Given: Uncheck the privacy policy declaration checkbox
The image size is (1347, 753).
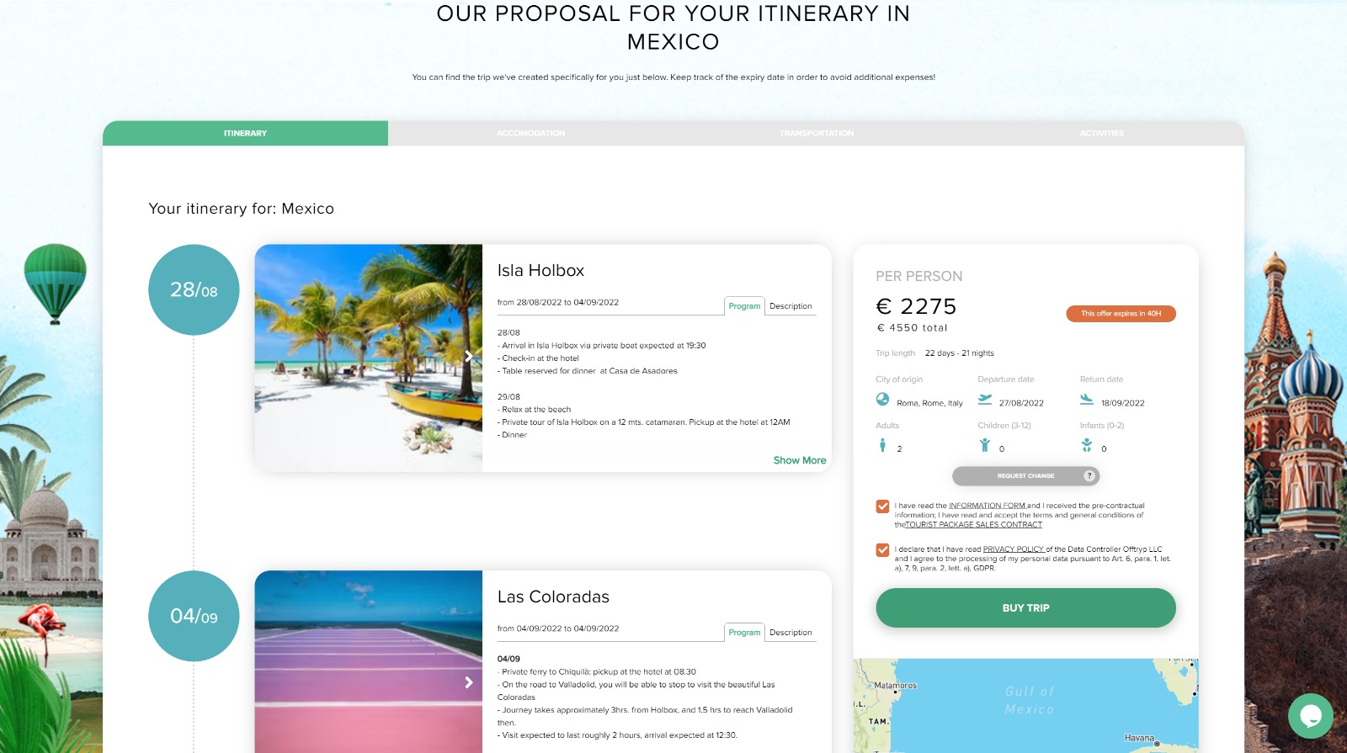Looking at the screenshot, I should pyautogui.click(x=882, y=550).
